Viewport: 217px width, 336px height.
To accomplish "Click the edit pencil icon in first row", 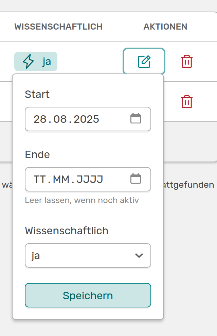I will click(x=144, y=61).
